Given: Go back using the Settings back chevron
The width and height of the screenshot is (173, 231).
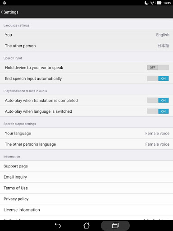Looking at the screenshot, I should coord(2,12).
